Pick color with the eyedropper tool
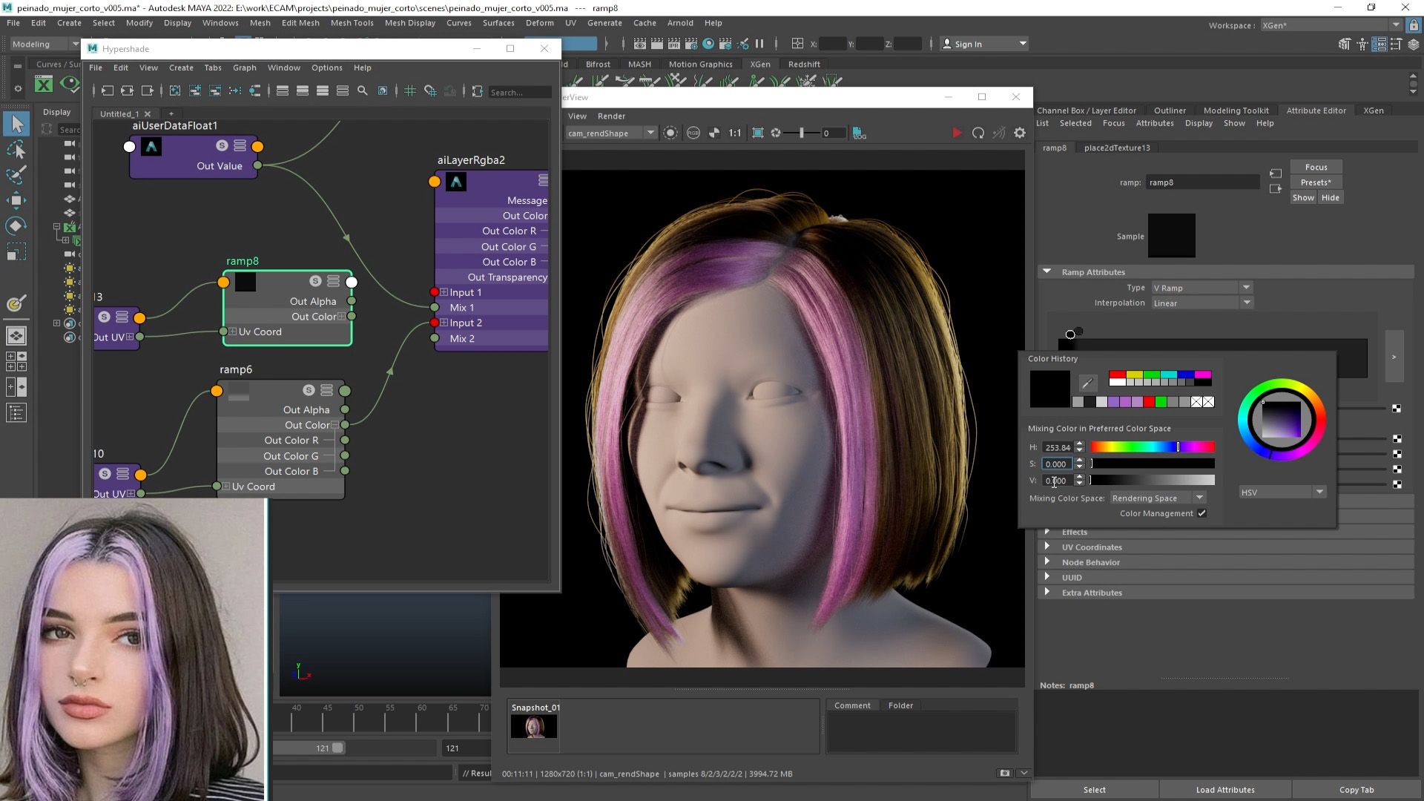 [x=1087, y=383]
